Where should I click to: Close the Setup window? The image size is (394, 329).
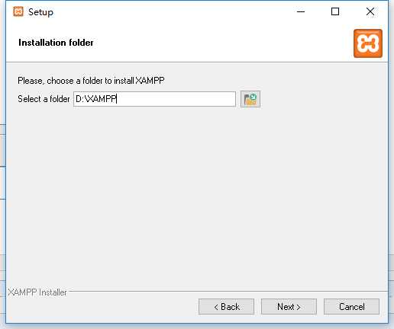tap(370, 11)
